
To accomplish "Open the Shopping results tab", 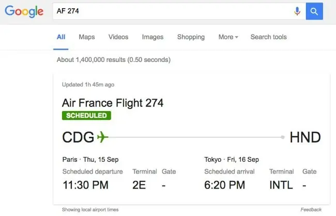I will [191, 37].
